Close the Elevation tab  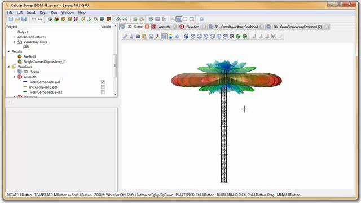(x=204, y=27)
